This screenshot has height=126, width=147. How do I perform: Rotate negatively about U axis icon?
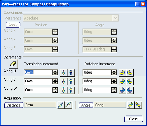[x=122, y=73]
